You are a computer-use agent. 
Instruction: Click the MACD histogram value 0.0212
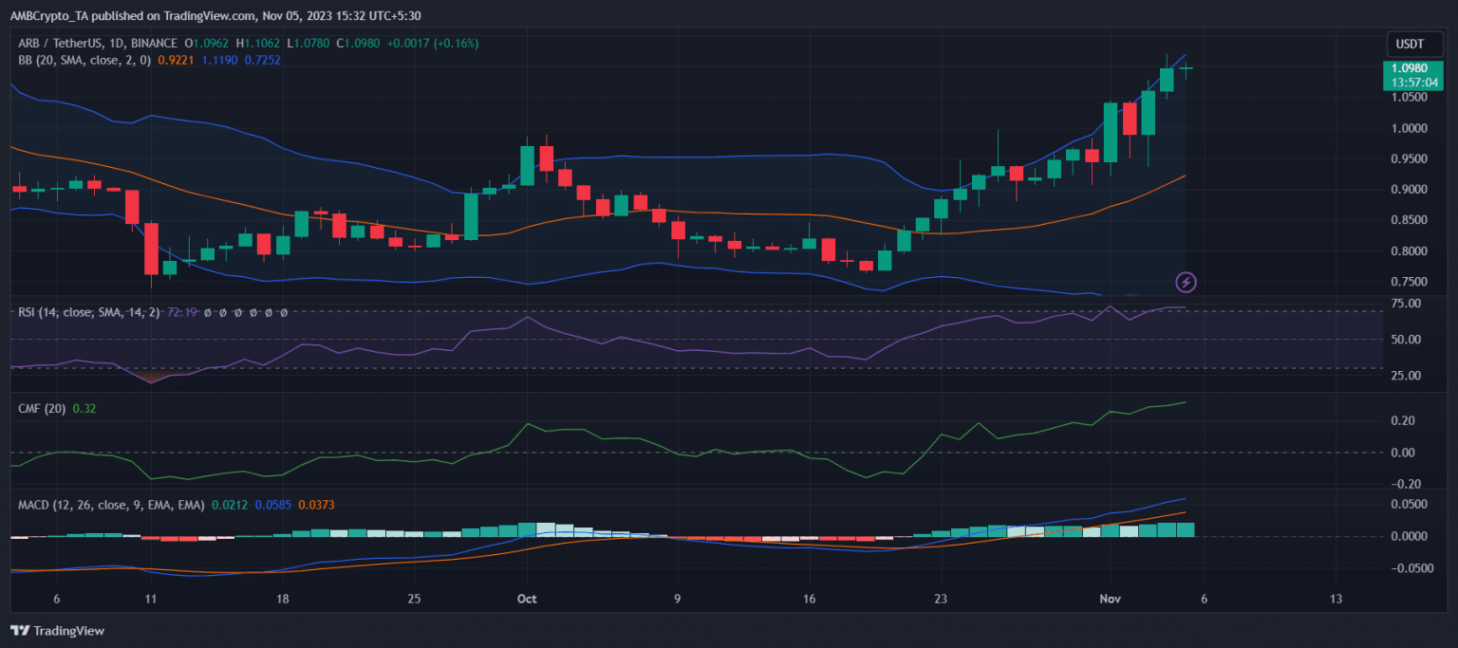(228, 505)
